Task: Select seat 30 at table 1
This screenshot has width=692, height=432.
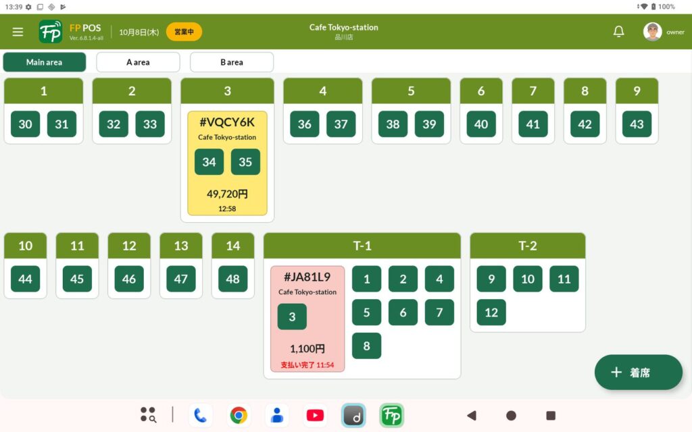Action: [25, 124]
